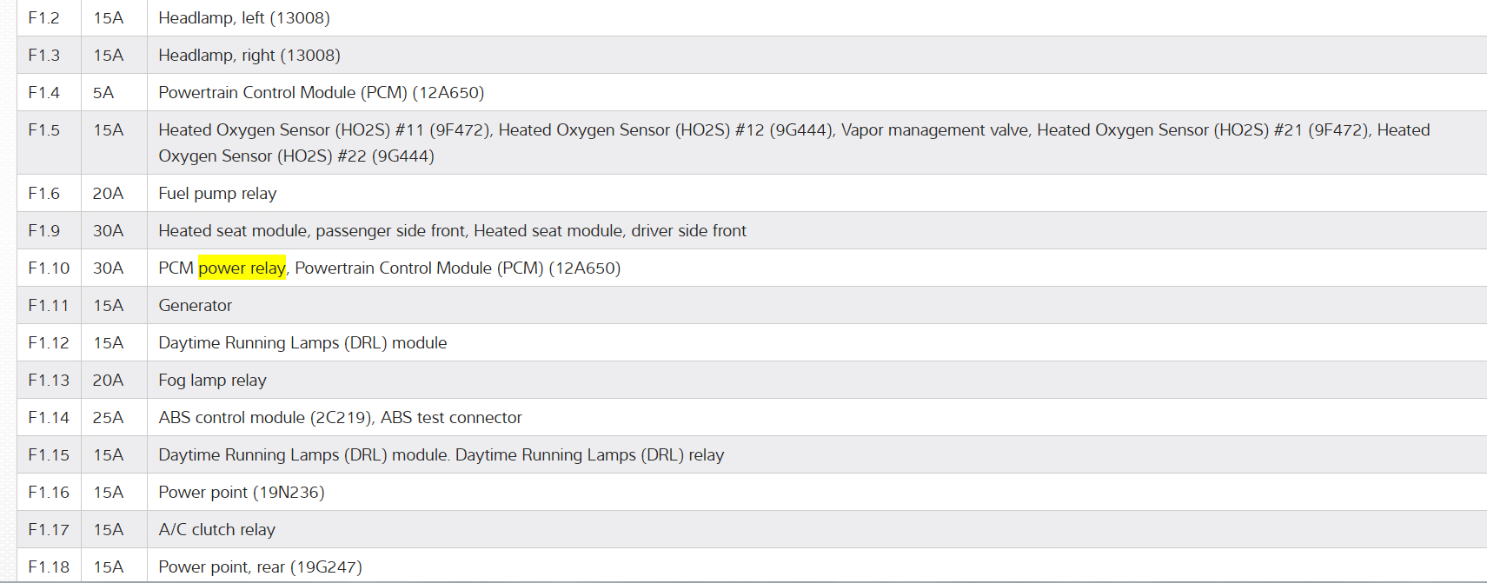Click the "Power point, rear (19G247)" text
The width and height of the screenshot is (1487, 583).
260,567
